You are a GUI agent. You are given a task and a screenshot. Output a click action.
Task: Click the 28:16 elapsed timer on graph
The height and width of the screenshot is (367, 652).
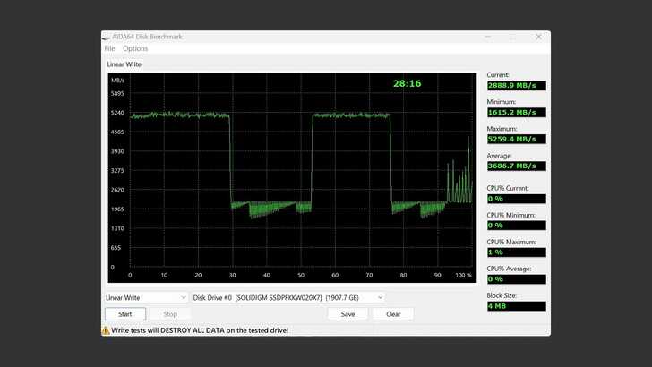[x=407, y=83]
